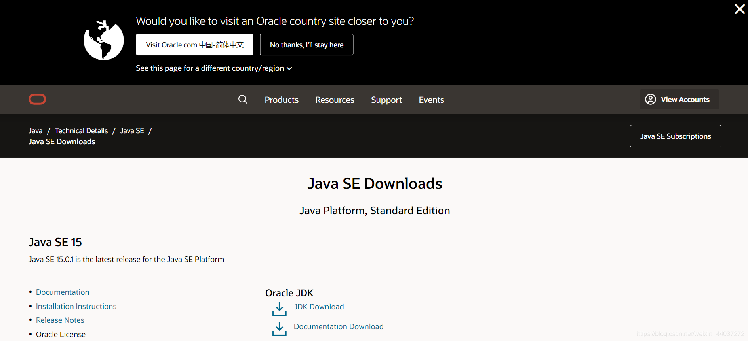Open the Installation Instructions link
Viewport: 748px width, 341px height.
point(76,306)
